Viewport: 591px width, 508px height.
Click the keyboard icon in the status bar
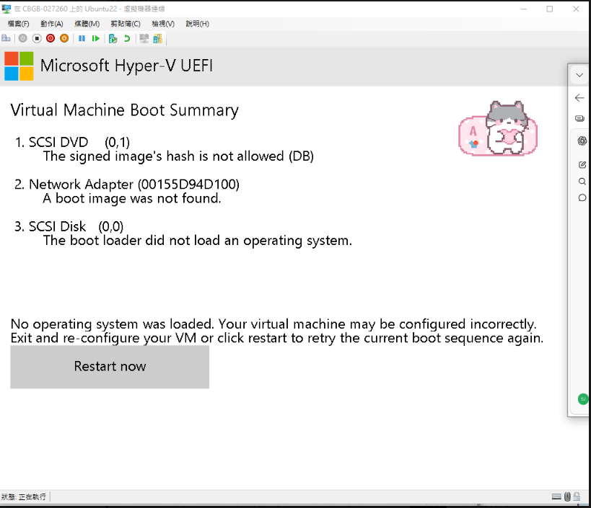pos(556,496)
